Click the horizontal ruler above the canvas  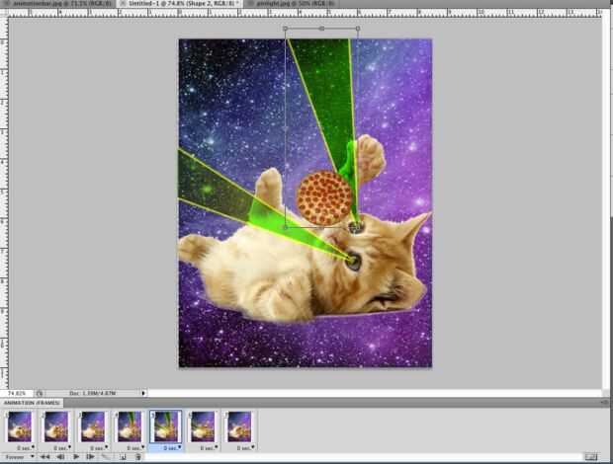tap(305, 13)
